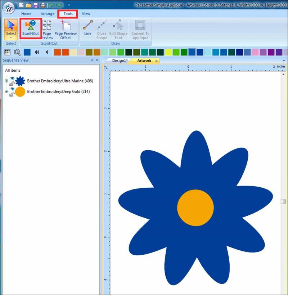Click the Redo arrow icon
This screenshot has height=295, width=288.
[59, 5]
